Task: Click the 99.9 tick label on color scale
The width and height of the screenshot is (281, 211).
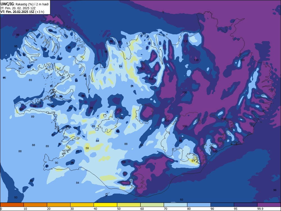Action: [260, 209]
